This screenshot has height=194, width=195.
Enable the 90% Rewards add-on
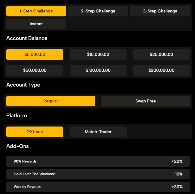(25, 161)
